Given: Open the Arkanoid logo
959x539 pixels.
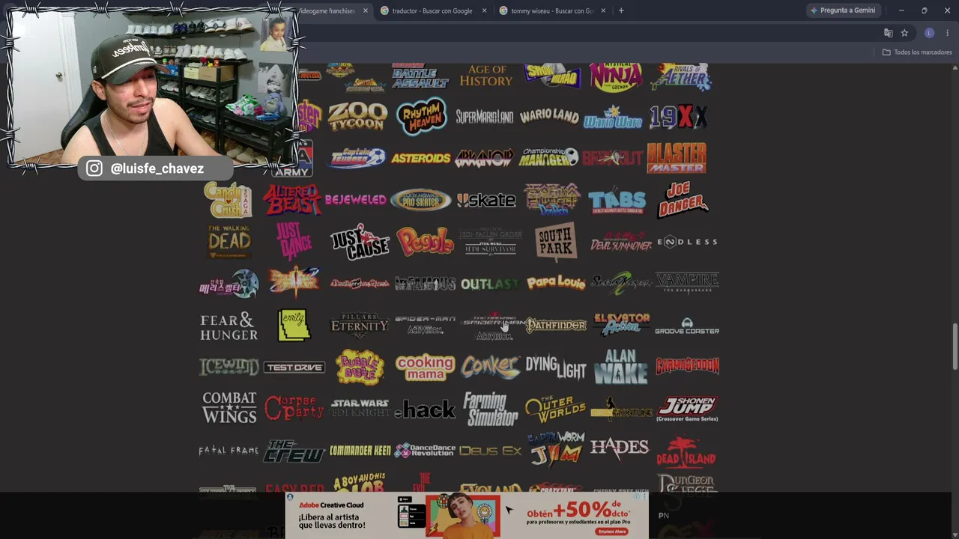Looking at the screenshot, I should (485, 158).
